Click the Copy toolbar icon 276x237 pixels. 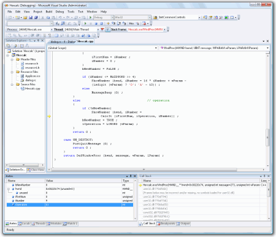[x=48, y=18]
